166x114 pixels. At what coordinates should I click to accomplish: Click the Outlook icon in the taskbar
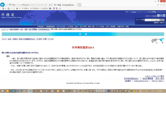point(14,91)
